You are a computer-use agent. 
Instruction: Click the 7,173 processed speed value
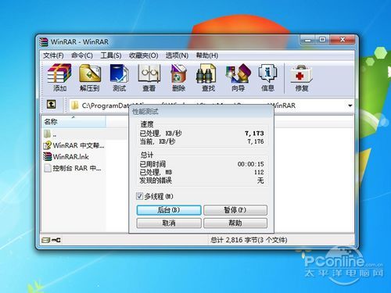254,134
